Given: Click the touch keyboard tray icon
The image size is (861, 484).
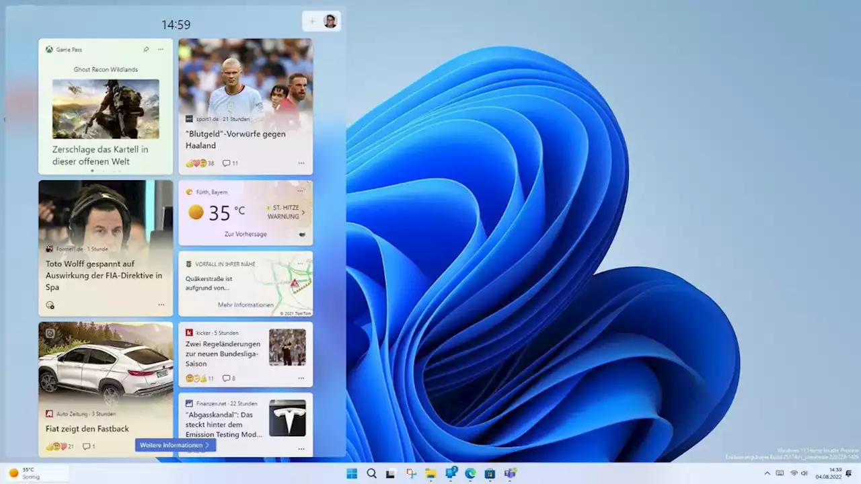Looking at the screenshot, I should [x=780, y=473].
